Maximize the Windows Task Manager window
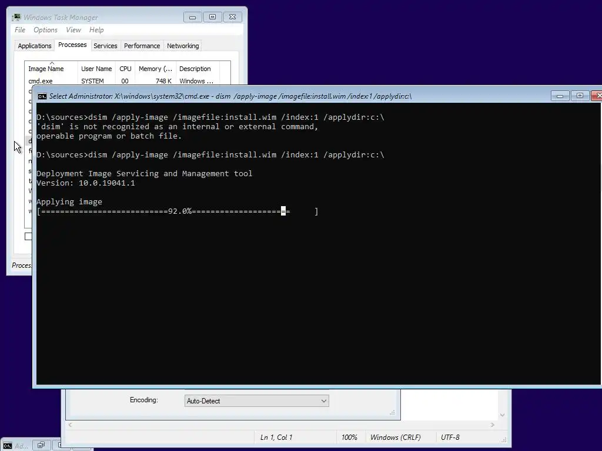 [x=212, y=17]
